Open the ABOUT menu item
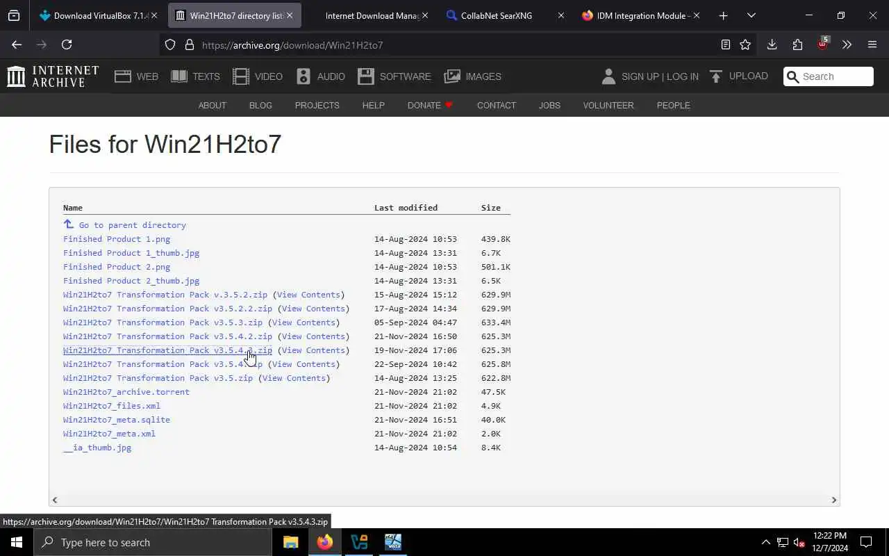 [213, 106]
